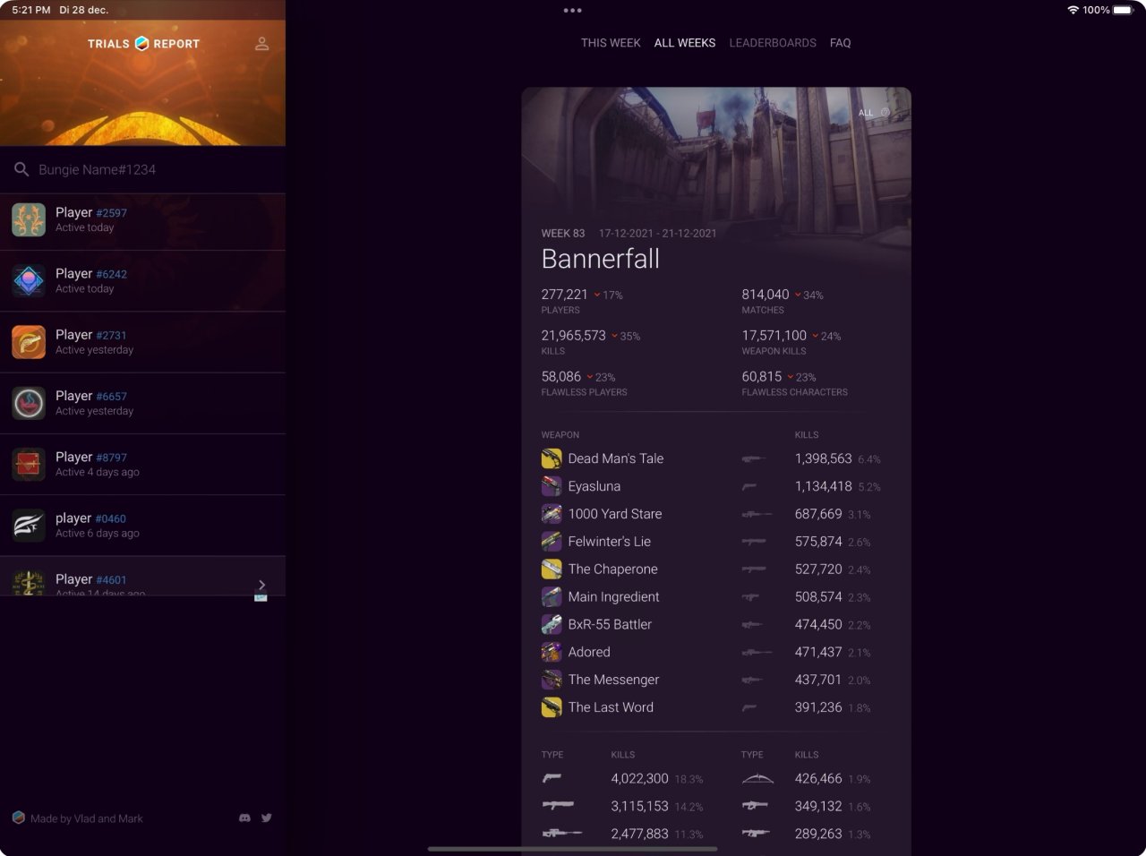Click the Main Ingredient weapon icon
This screenshot has height=856, width=1146.
(x=552, y=597)
